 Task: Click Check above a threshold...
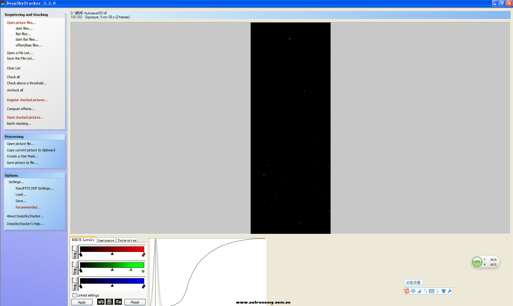click(x=27, y=83)
